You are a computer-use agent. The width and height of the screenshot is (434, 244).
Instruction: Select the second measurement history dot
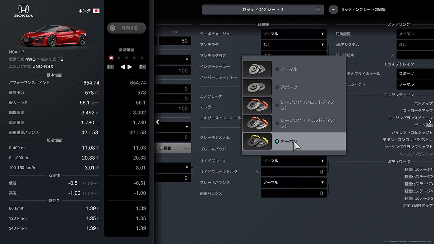click(119, 58)
